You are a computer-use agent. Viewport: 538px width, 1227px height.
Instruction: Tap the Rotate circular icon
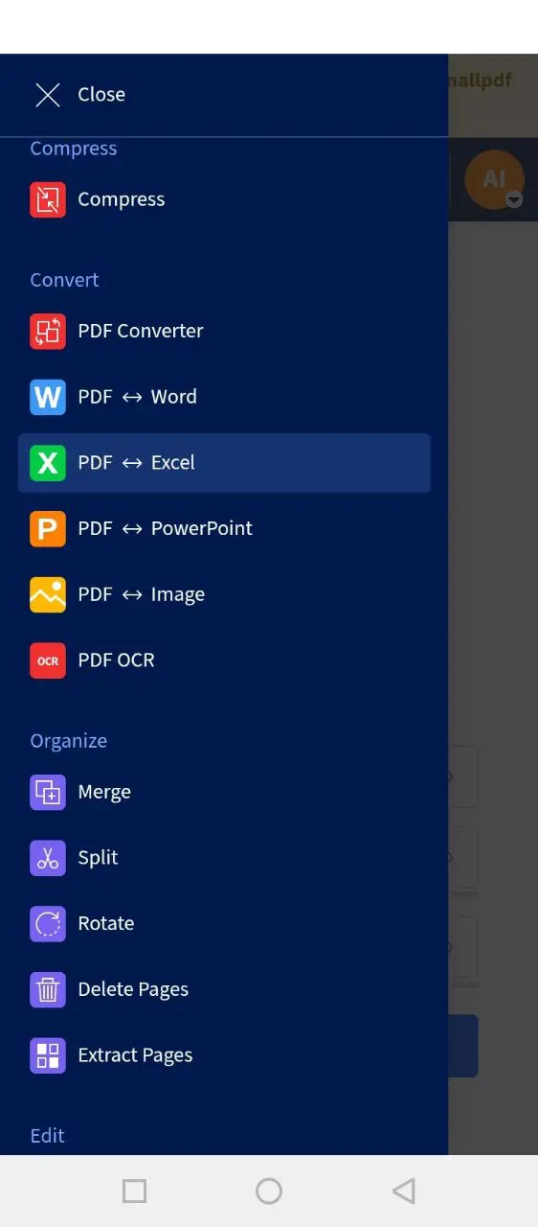[x=48, y=924]
